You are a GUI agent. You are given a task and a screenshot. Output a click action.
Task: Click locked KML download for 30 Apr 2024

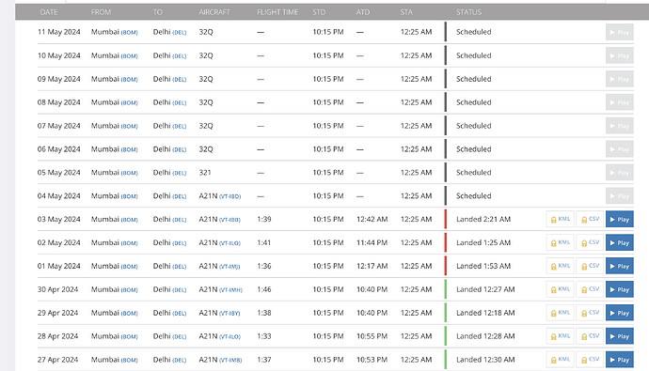(560, 289)
